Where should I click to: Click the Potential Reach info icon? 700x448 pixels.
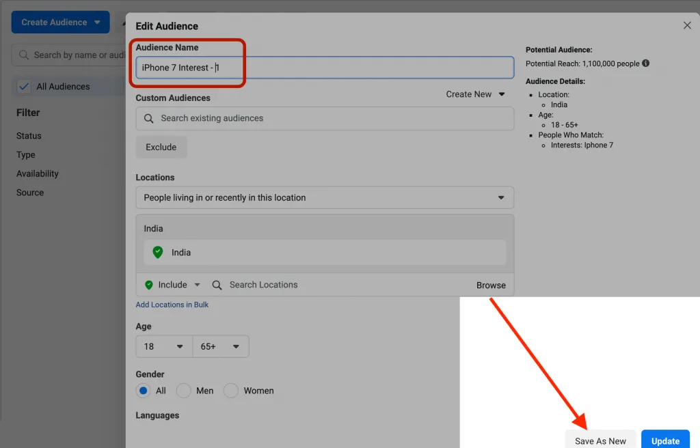point(645,64)
